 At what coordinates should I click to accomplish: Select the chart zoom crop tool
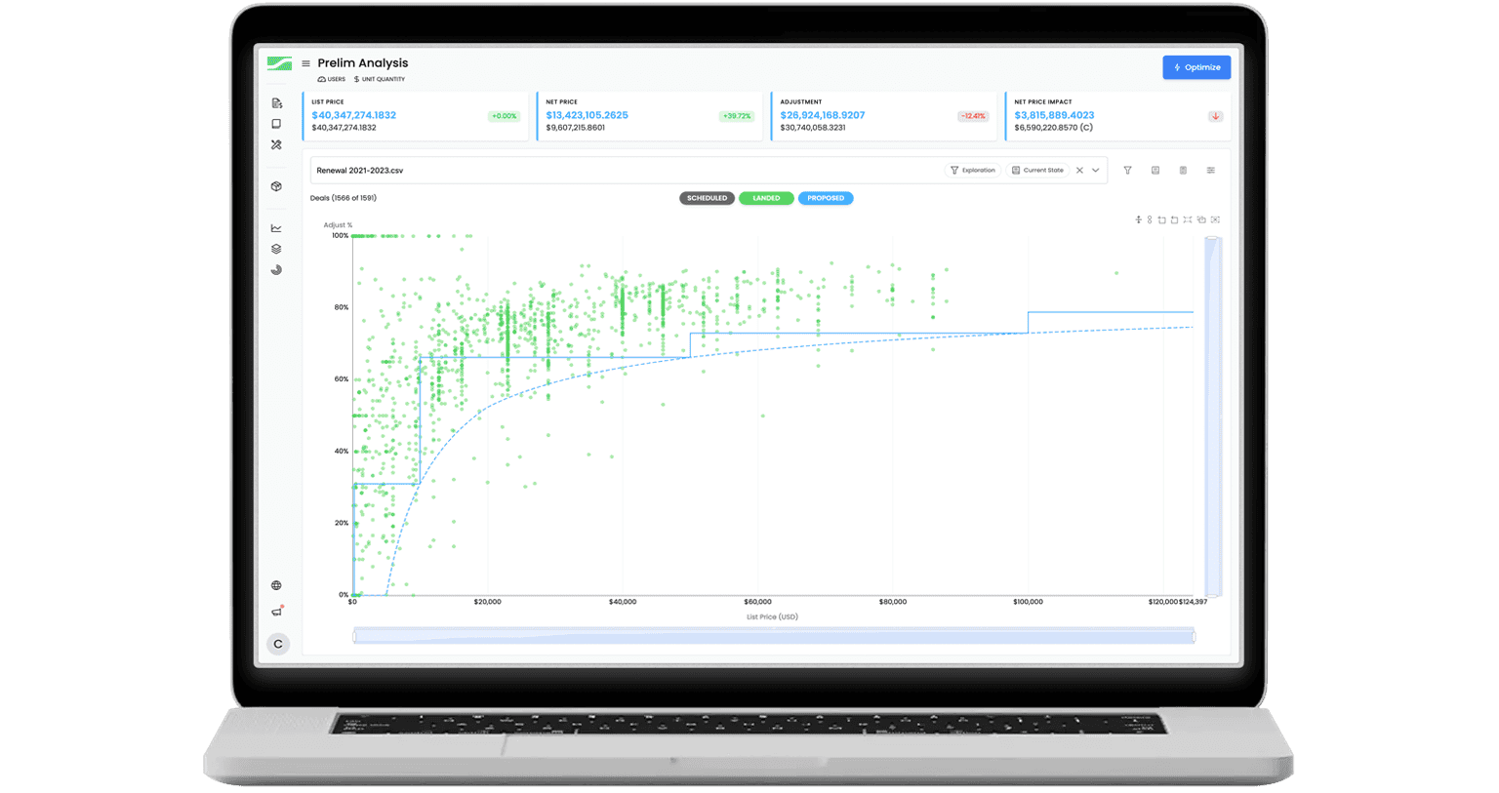tap(1161, 219)
